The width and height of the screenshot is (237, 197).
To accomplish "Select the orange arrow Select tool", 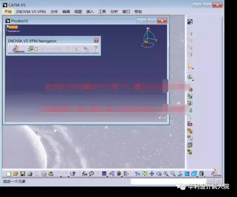I will click(190, 66).
